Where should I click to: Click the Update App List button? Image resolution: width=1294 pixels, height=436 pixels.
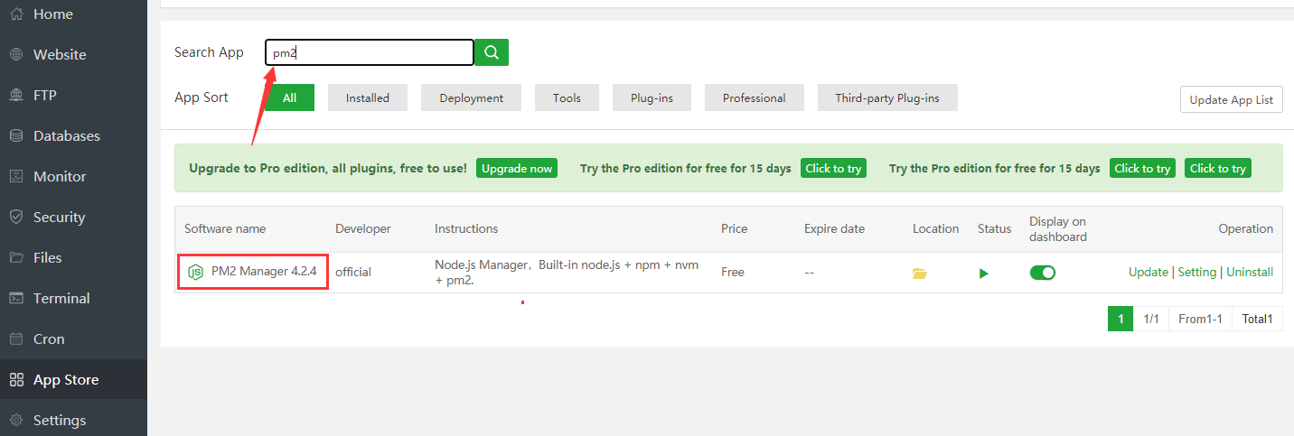[1232, 99]
